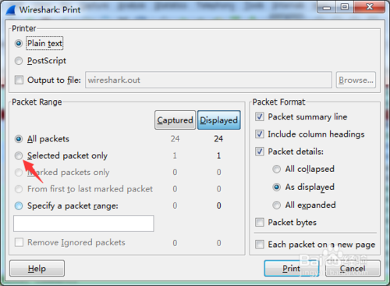Click the Help button
Screen dimensions: 390x286
coord(37,268)
